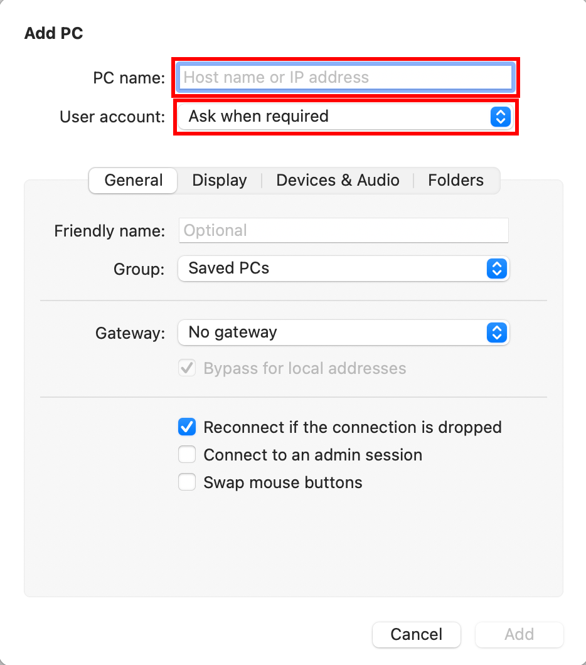This screenshot has height=665, width=586.
Task: Click the Friendly name label text
Action: pos(109,231)
